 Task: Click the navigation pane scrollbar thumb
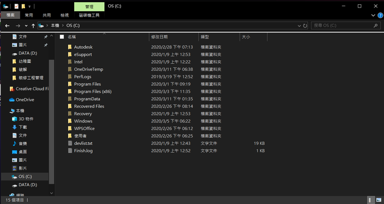pos(51,121)
